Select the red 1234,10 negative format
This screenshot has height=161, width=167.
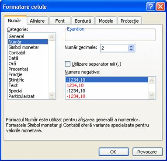75,85
